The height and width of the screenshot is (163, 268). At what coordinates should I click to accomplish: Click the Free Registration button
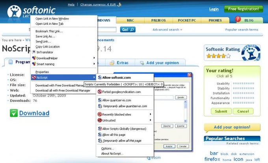tap(244, 9)
